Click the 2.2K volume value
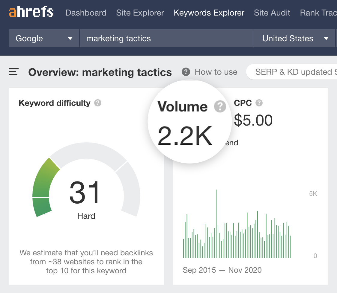Image resolution: width=337 pixels, height=293 pixels. pos(185,136)
